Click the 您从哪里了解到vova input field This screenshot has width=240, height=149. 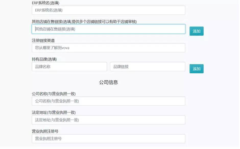tap(108, 48)
